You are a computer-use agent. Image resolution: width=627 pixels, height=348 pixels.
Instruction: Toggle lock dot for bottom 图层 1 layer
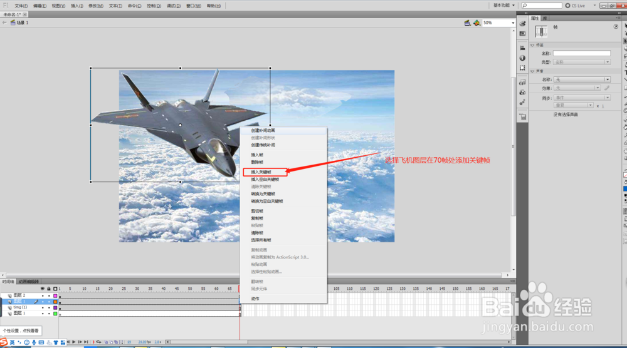(x=49, y=314)
